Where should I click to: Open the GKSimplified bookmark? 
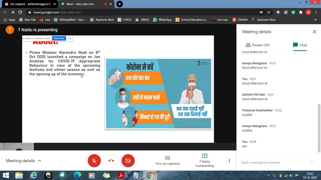click(69, 20)
